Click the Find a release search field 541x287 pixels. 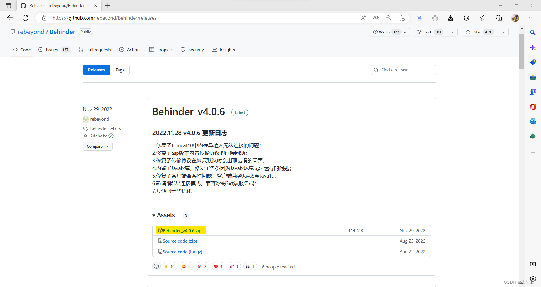click(403, 70)
